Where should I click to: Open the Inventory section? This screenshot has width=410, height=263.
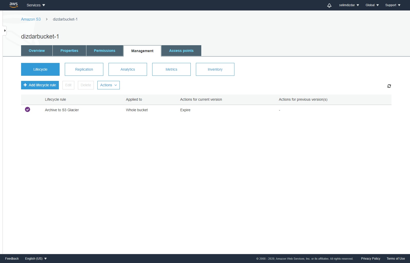click(215, 69)
